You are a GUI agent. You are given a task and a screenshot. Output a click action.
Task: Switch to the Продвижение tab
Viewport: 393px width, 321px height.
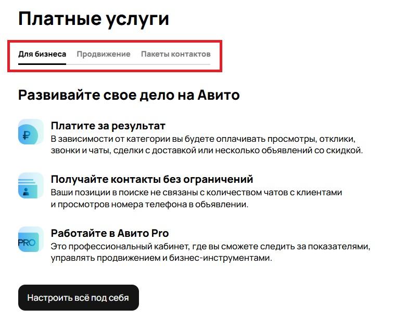[x=104, y=54]
